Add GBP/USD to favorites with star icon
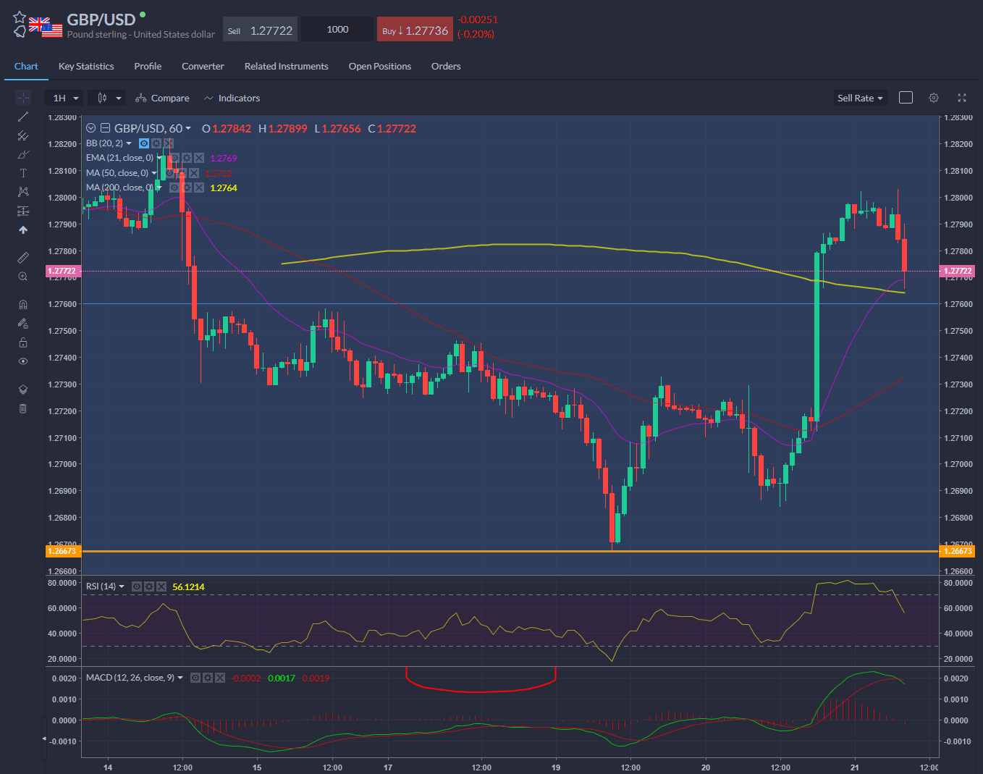 pos(20,17)
